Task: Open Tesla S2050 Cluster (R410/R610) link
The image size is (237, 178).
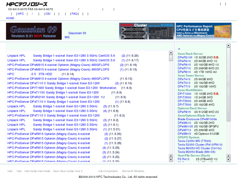Action: [x=200, y=145]
